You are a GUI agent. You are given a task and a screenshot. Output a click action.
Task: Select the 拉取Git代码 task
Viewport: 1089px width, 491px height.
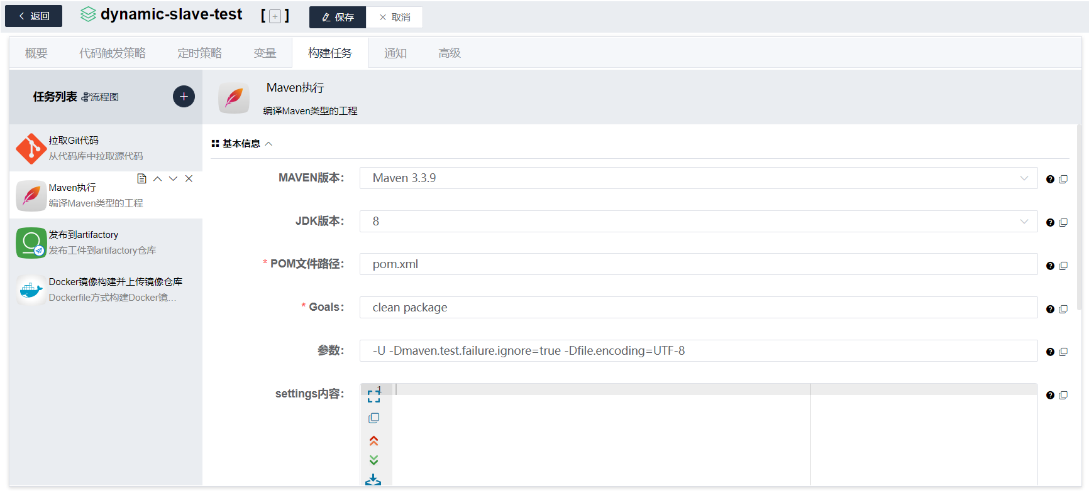[106, 148]
